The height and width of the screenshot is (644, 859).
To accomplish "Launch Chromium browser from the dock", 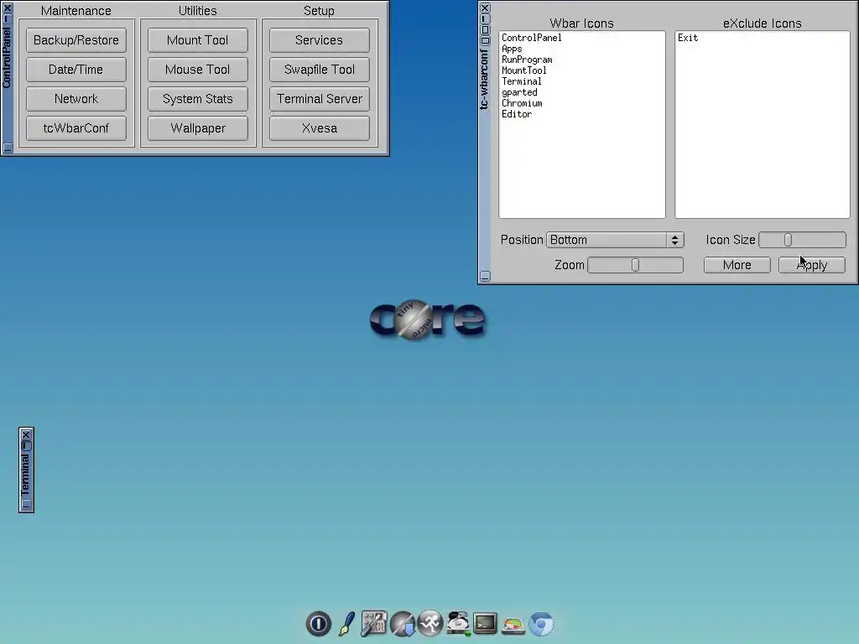I will 541,624.
